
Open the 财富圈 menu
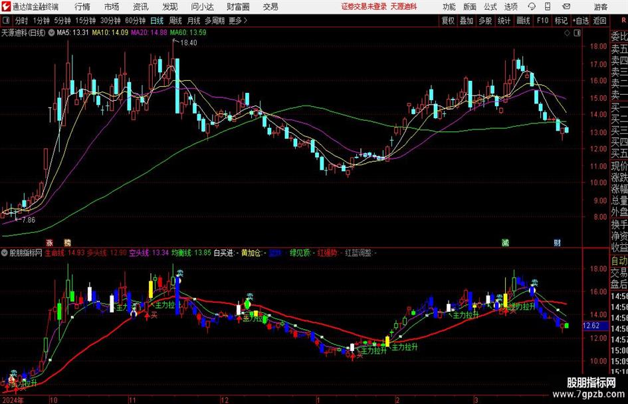tap(238, 7)
